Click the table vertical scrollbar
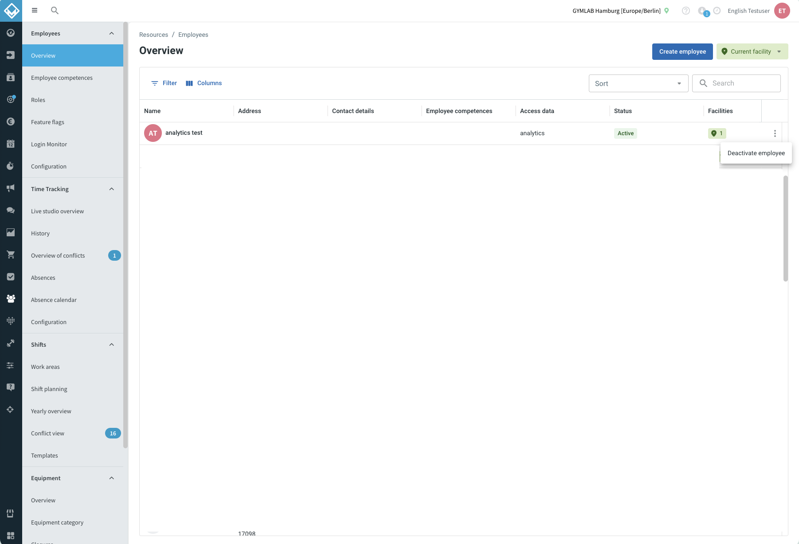Image resolution: width=799 pixels, height=544 pixels. (786, 228)
